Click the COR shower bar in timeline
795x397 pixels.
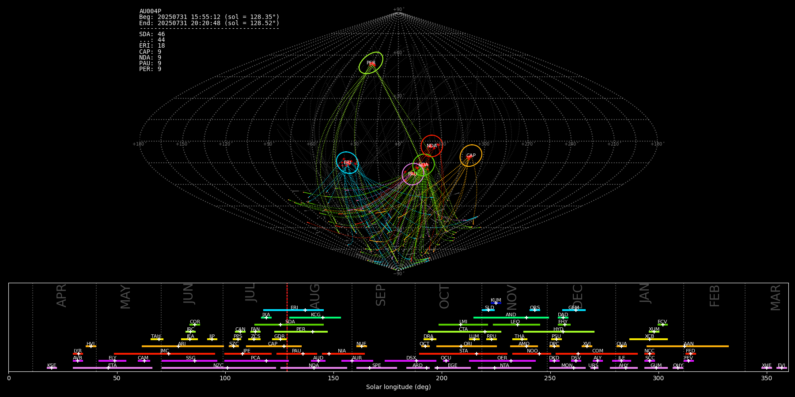click(x=195, y=325)
